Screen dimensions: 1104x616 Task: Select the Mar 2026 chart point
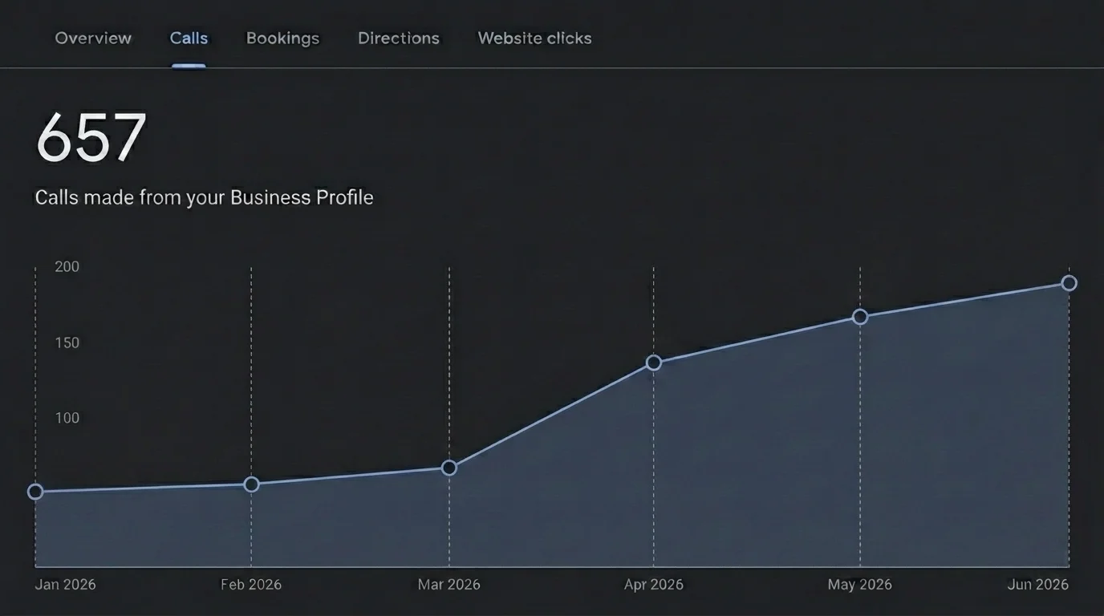click(449, 468)
